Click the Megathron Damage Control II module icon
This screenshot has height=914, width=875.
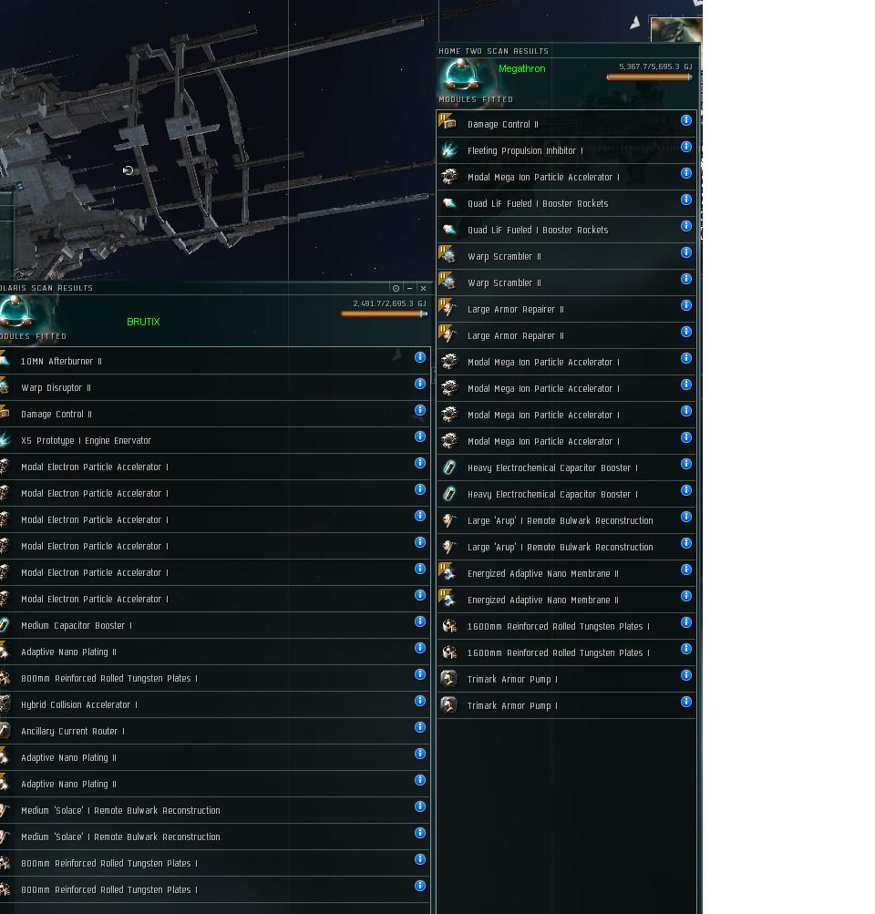(x=448, y=122)
